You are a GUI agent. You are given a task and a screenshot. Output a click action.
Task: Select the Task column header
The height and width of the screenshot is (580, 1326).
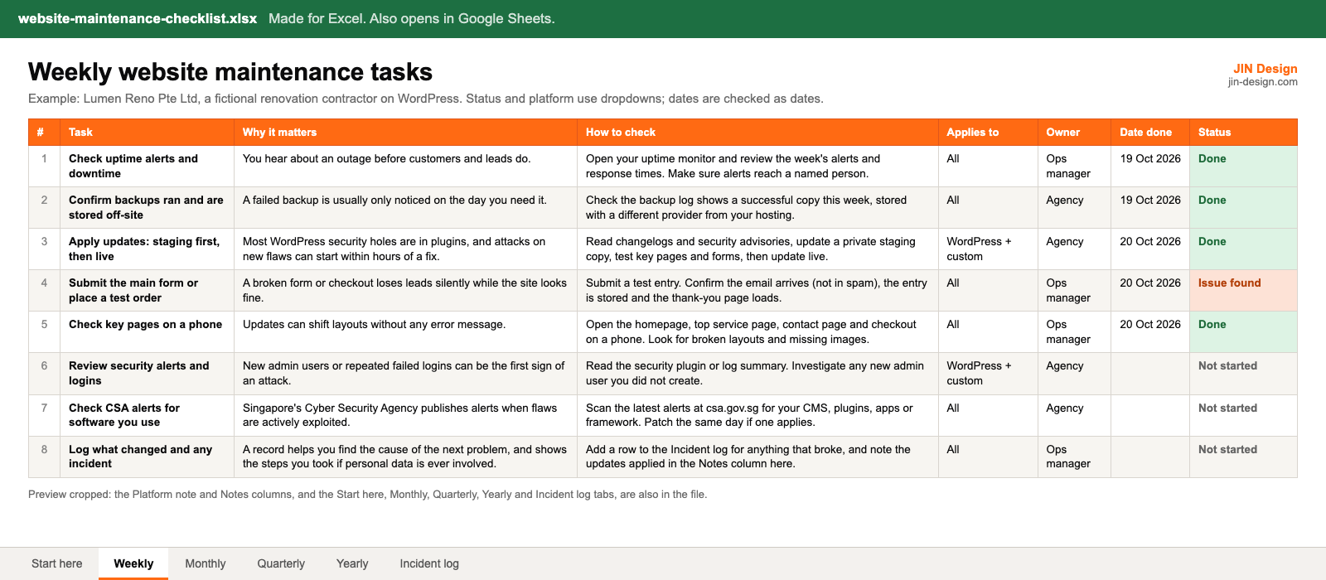point(147,133)
